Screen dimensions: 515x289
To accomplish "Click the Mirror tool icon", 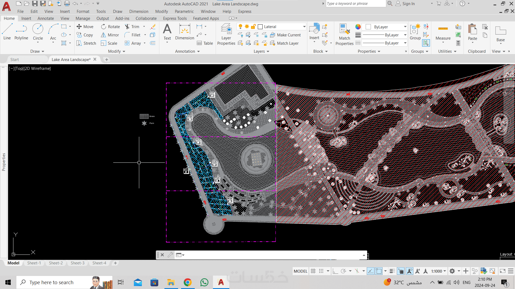I will pyautogui.click(x=104, y=35).
